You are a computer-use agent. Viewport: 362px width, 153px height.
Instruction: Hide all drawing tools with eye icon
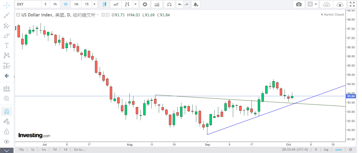coord(7,142)
